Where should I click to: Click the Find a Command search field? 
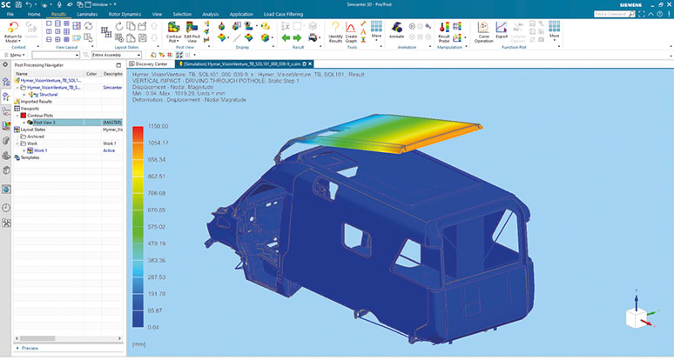615,14
